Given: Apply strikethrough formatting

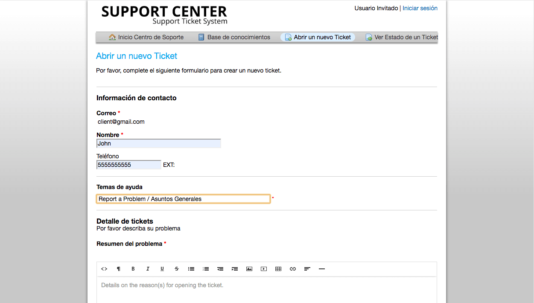Looking at the screenshot, I should point(177,269).
